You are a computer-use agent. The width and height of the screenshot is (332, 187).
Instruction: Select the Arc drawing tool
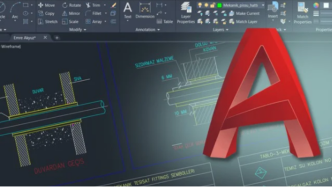point(15,10)
